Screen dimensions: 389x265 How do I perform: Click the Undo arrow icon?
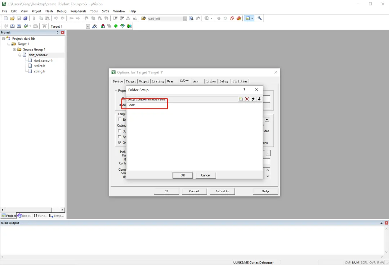(56, 18)
